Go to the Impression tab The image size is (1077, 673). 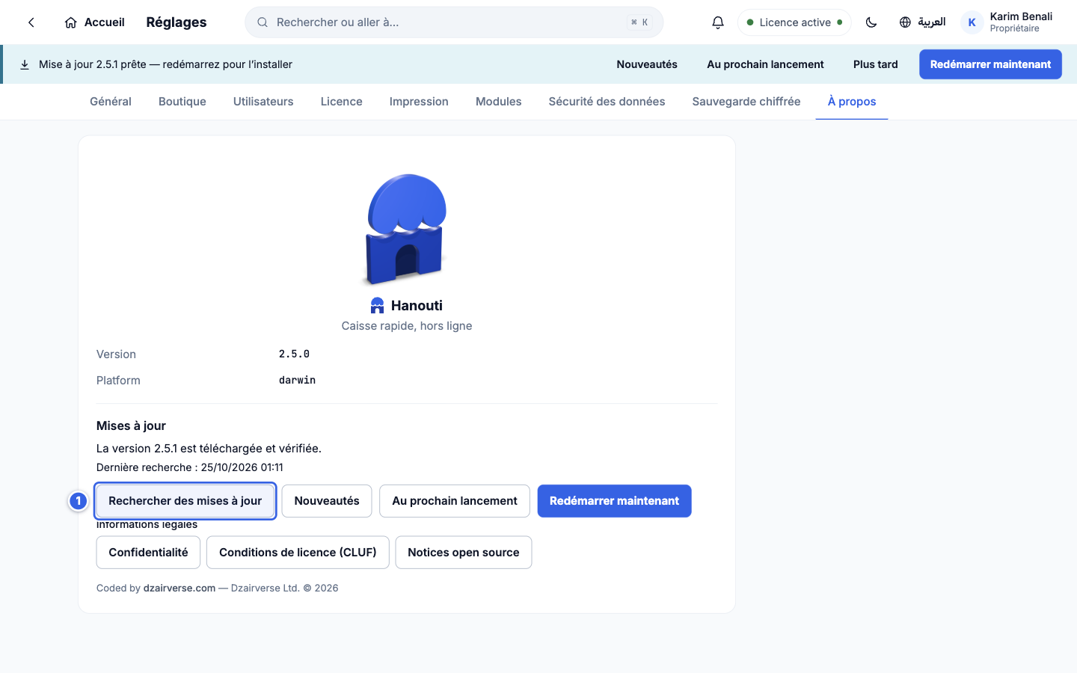click(x=419, y=102)
